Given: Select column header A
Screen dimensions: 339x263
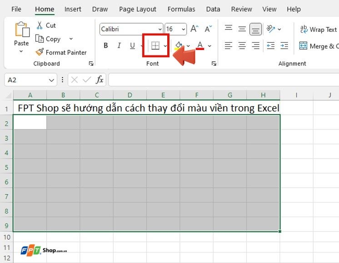Looking at the screenshot, I should [x=30, y=95].
